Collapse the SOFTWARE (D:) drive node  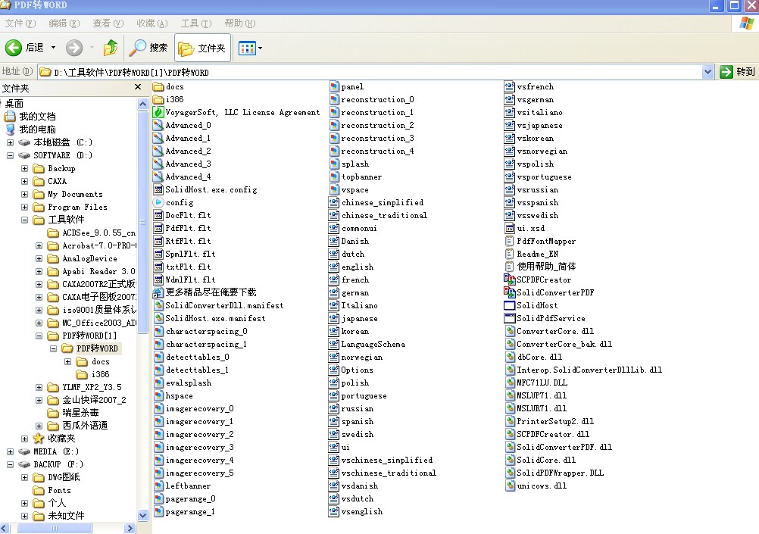(x=10, y=155)
